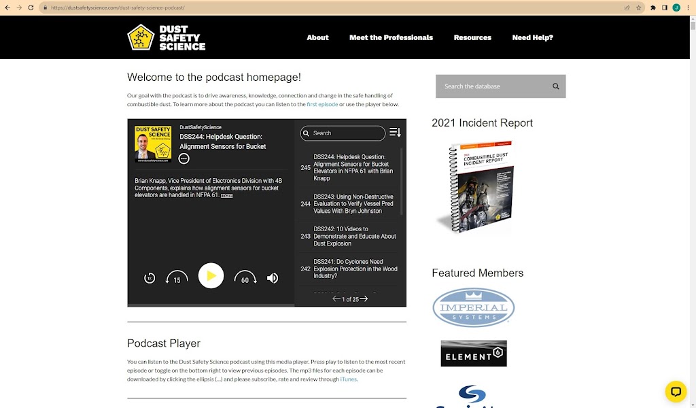
Task: Click the browser forward arrow
Action: point(19,7)
